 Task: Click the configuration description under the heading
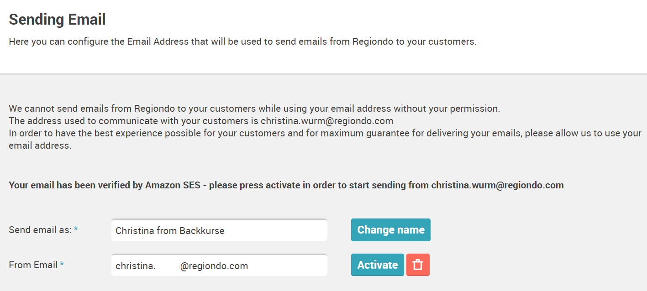(x=243, y=42)
